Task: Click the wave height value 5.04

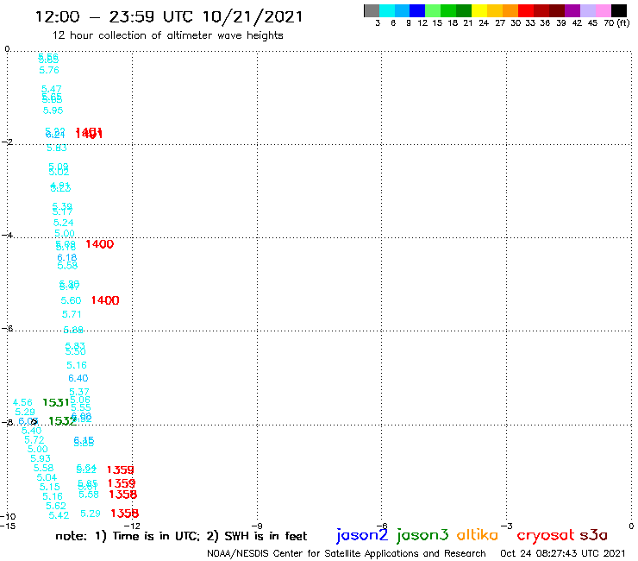Action: tap(47, 477)
